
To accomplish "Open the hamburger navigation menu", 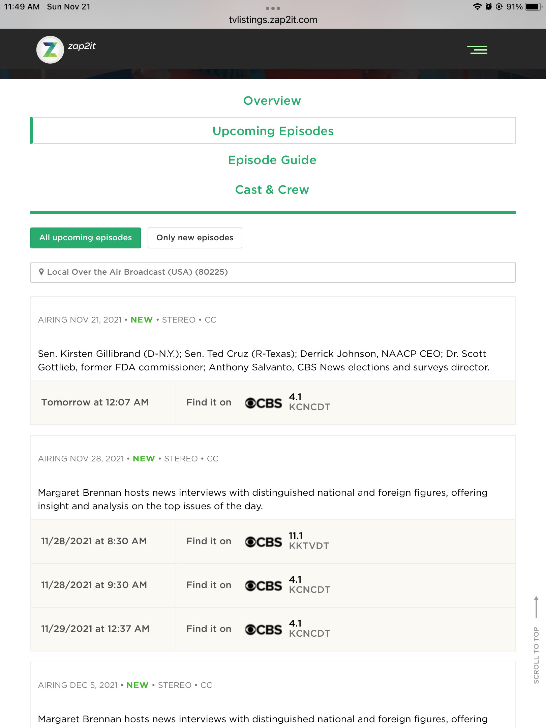I will tap(477, 50).
